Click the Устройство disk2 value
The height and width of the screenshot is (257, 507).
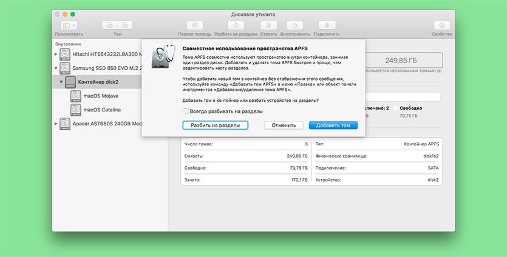(x=433, y=180)
